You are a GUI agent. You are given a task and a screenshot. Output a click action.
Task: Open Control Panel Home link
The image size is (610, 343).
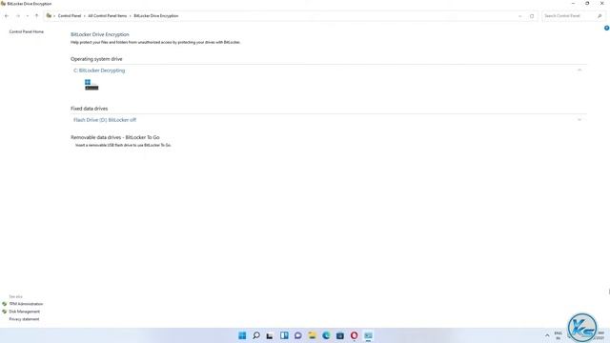(27, 31)
